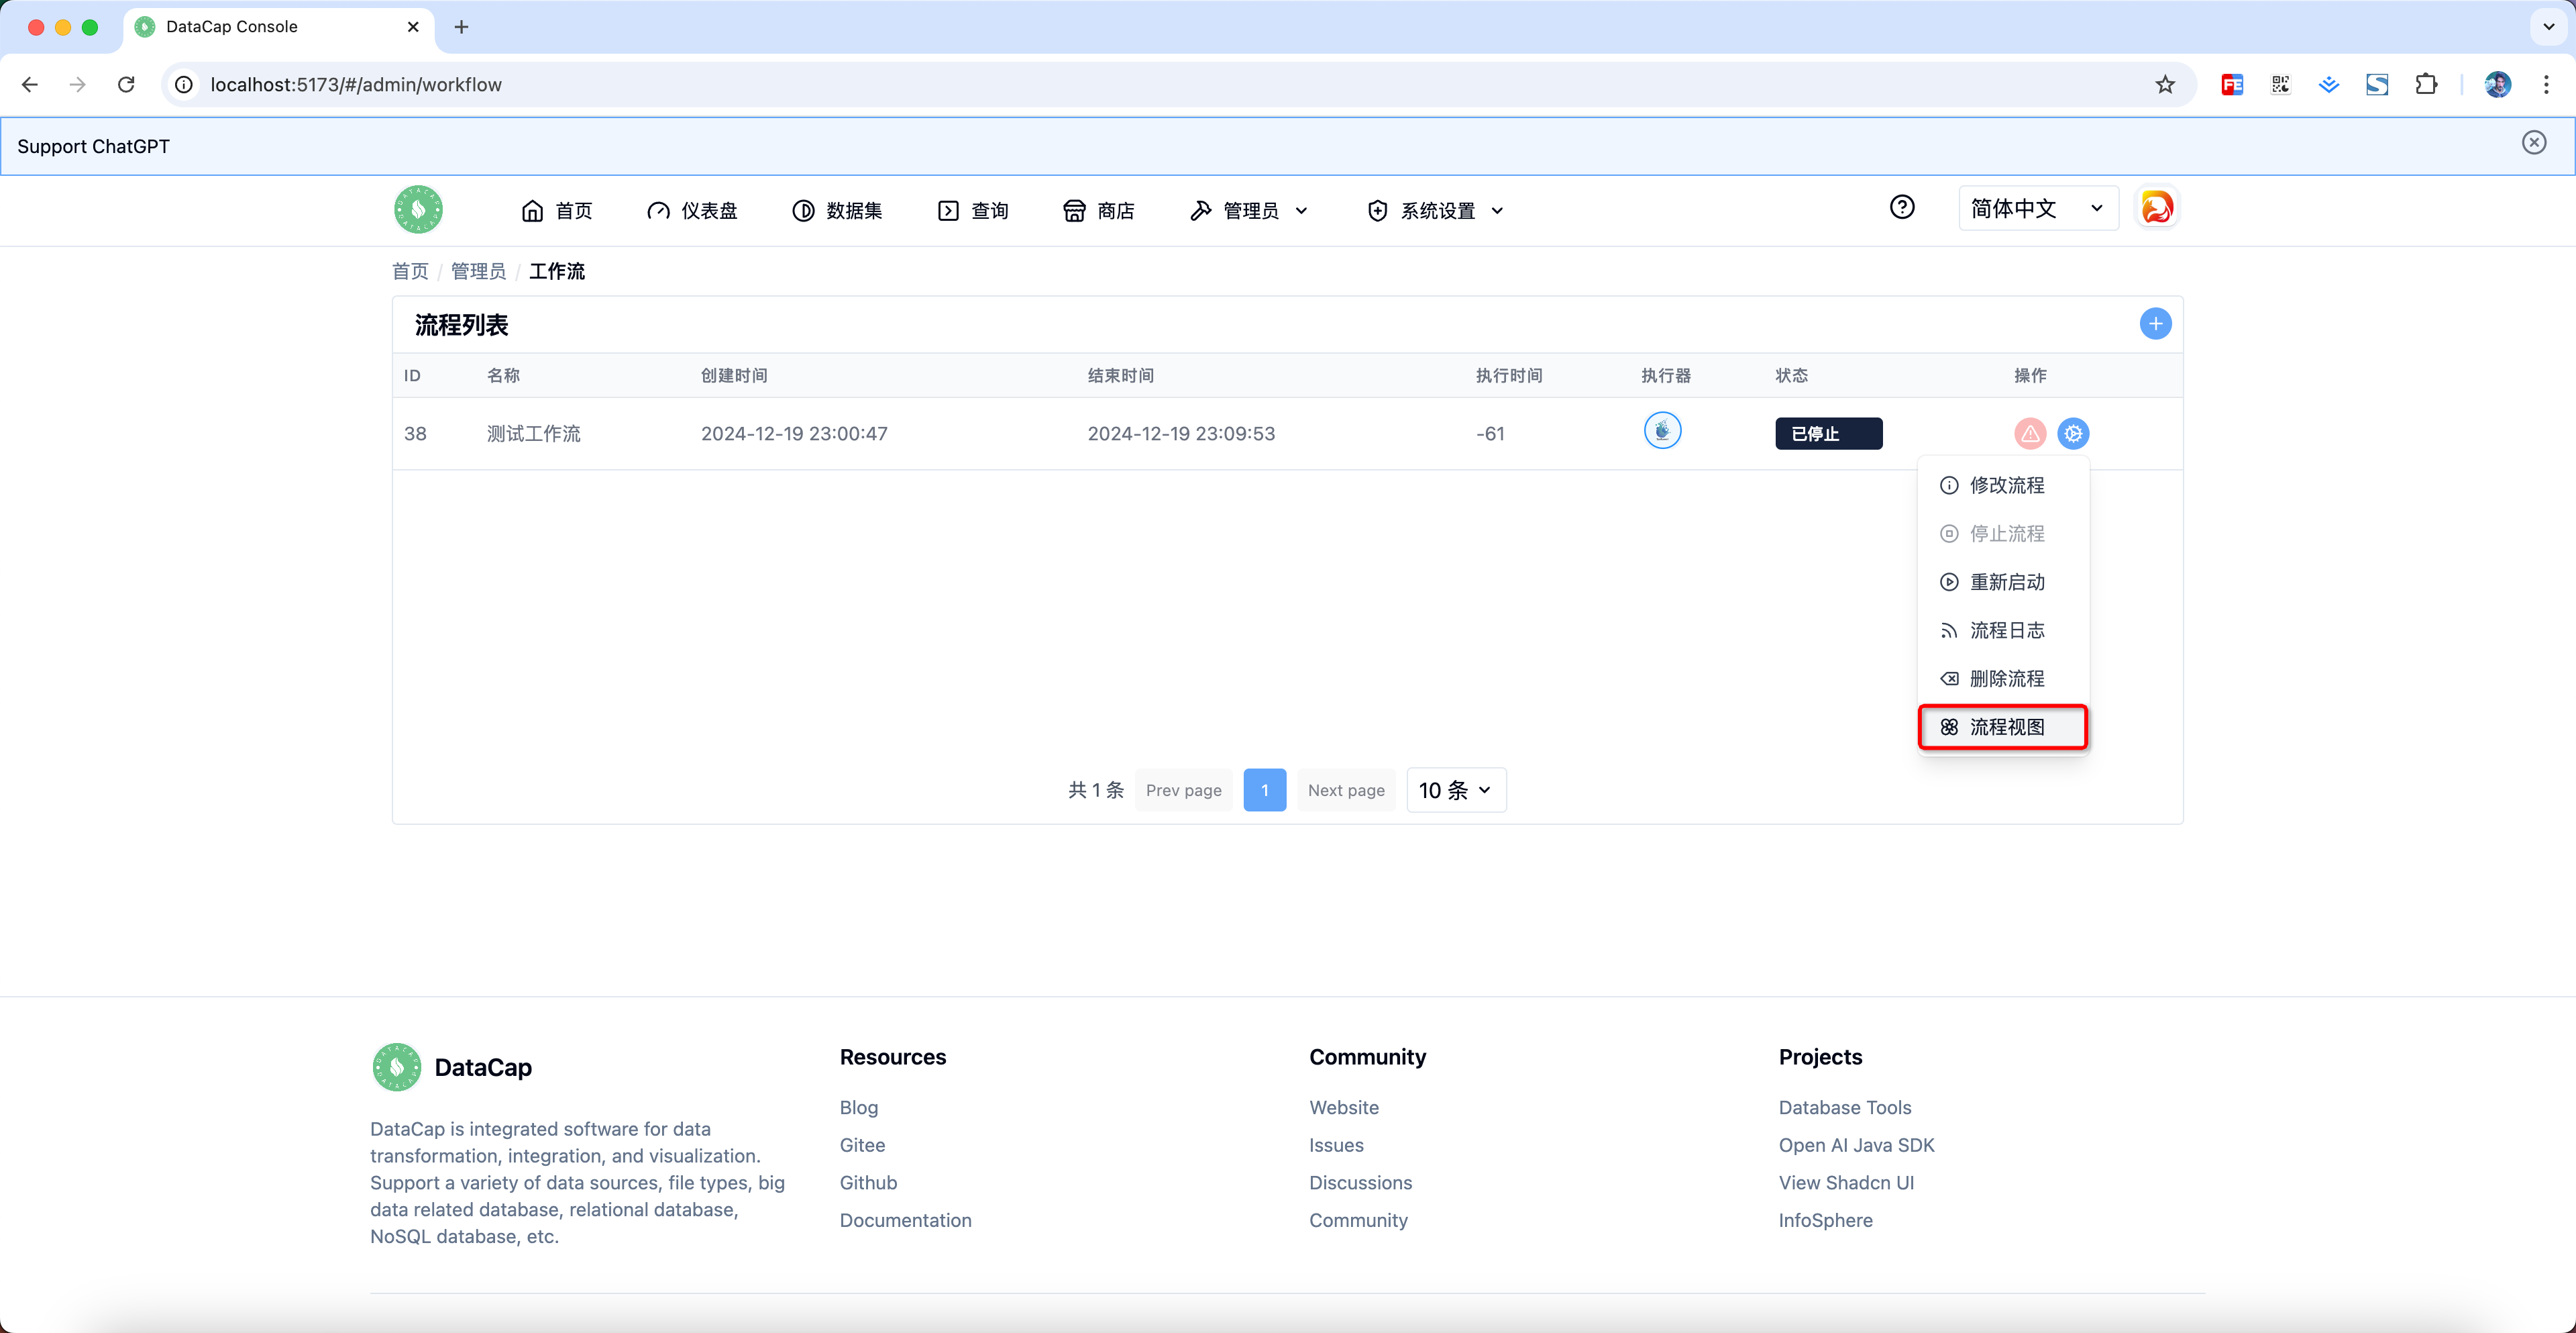Screen dimensions: 2576x1333
Task: Add a new workflow with plus button
Action: coord(2155,324)
